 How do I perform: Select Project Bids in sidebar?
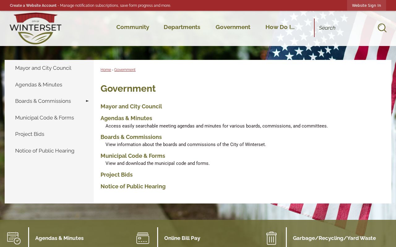[x=49, y=134]
